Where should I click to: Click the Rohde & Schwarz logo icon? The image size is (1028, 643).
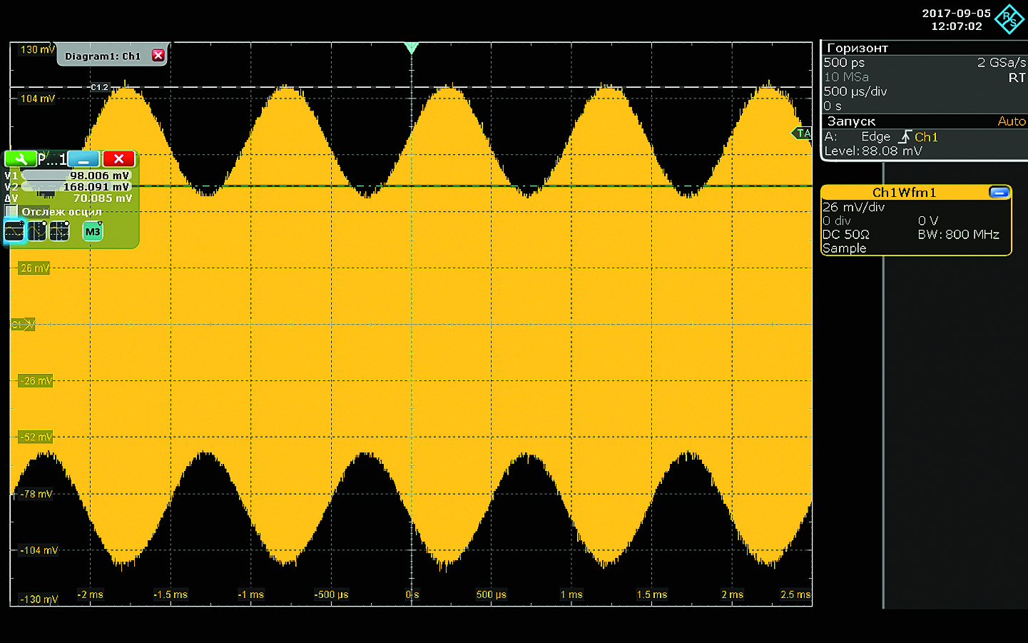[x=1009, y=19]
